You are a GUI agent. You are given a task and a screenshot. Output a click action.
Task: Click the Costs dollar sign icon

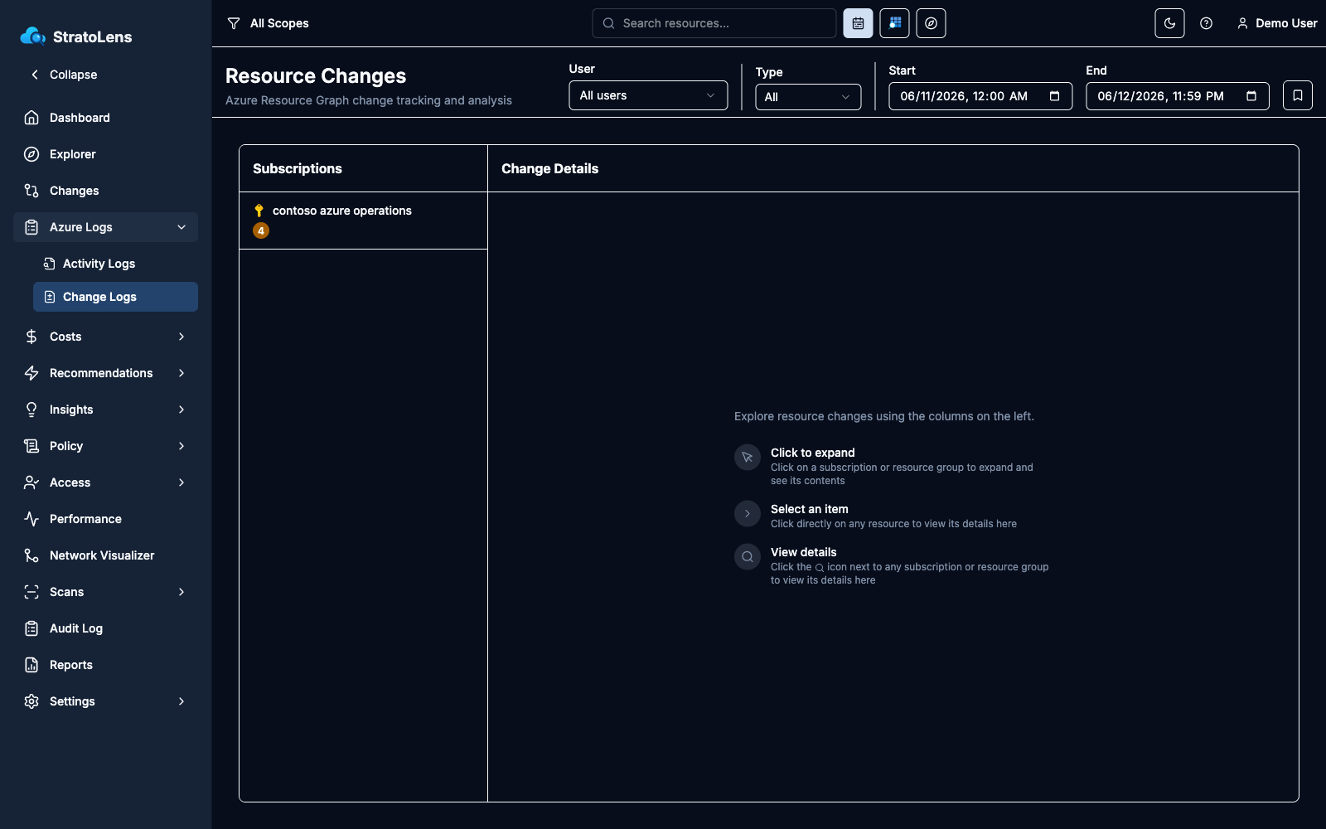pos(31,337)
